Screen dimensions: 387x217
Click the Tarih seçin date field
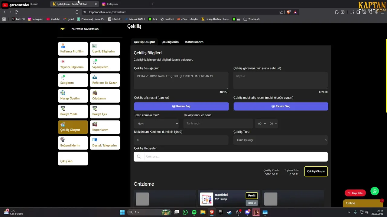pyautogui.click(x=218, y=124)
